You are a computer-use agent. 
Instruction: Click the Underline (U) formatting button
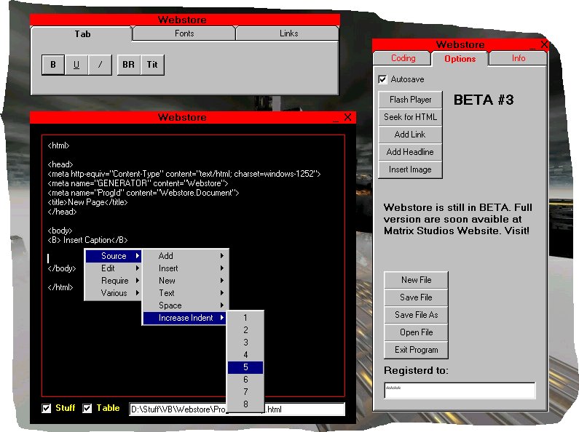pyautogui.click(x=76, y=65)
